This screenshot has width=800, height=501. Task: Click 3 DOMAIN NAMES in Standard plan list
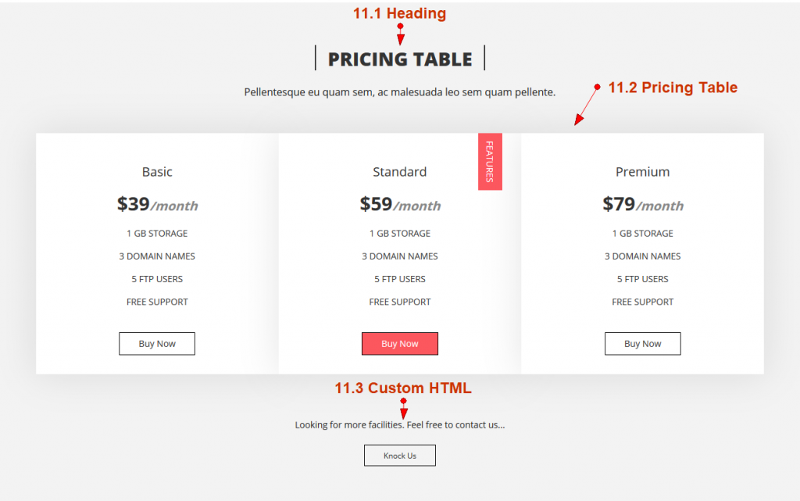pos(400,256)
